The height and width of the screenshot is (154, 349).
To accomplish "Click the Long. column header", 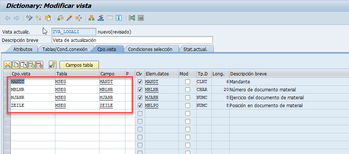I will 220,74.
